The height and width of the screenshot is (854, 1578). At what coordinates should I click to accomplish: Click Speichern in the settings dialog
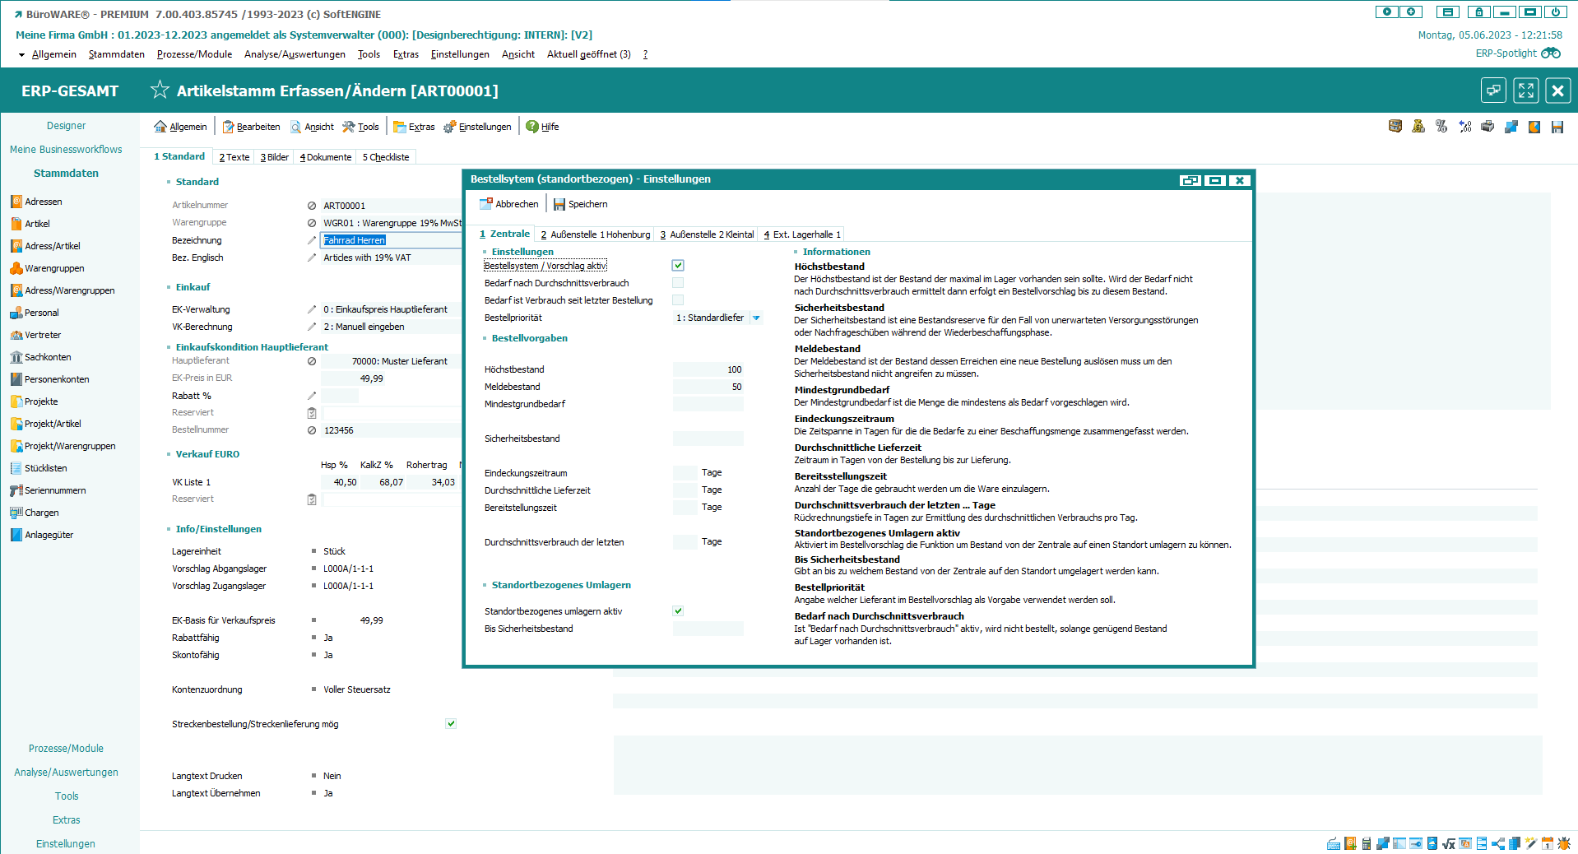581,204
